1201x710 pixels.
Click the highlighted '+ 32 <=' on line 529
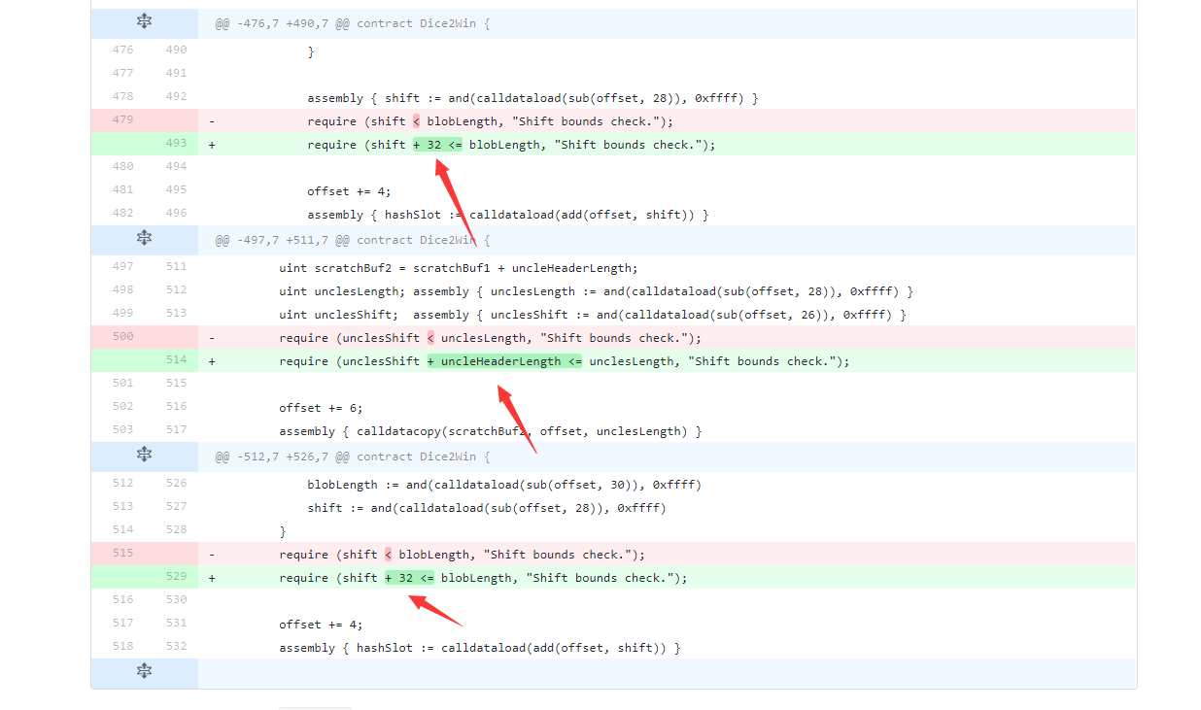point(409,578)
